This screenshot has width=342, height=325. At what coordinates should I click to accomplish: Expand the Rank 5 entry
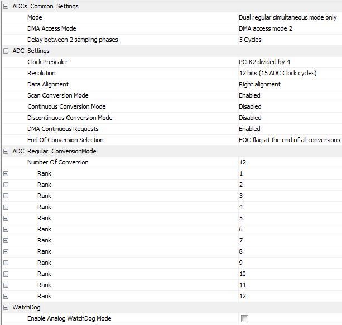coord(6,218)
